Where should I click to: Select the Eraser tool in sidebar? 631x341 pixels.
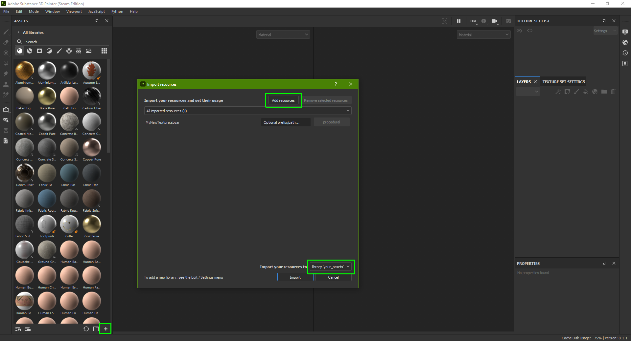click(x=6, y=42)
